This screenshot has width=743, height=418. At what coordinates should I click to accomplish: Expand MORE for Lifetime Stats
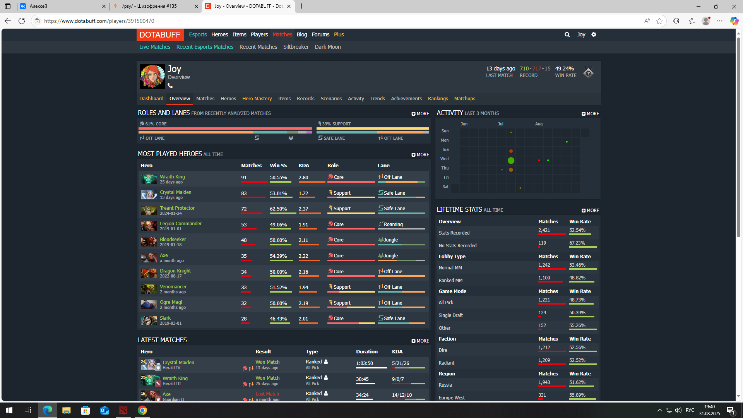point(590,211)
